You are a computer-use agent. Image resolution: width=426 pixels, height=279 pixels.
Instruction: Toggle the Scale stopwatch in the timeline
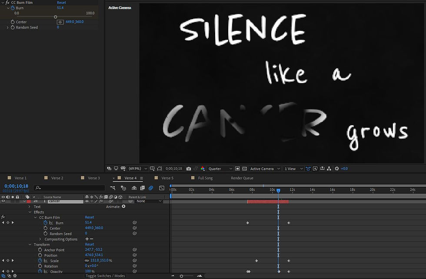[40, 260]
